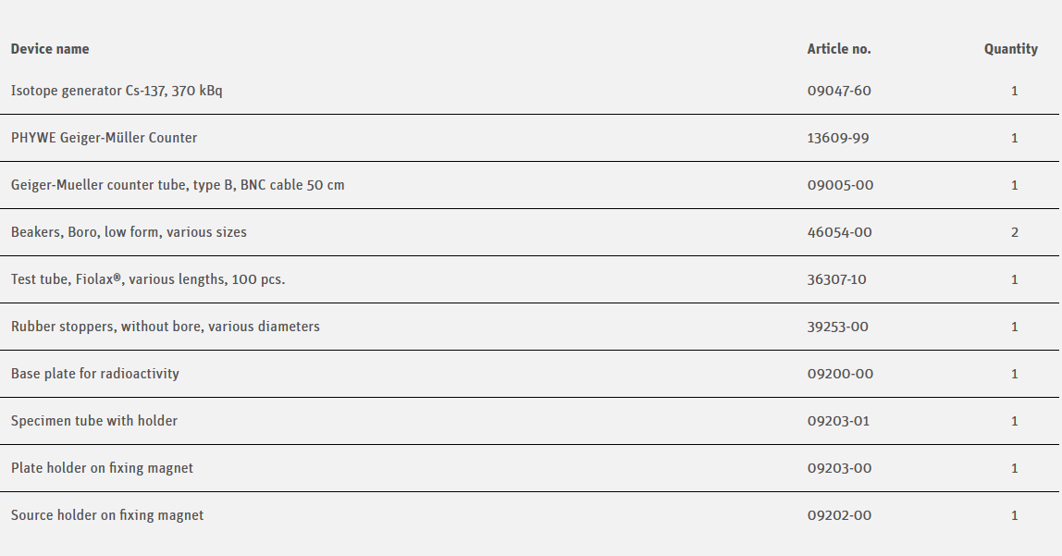Click Rubber stoppers, without bore entry
The width and height of the screenshot is (1062, 556).
(166, 327)
